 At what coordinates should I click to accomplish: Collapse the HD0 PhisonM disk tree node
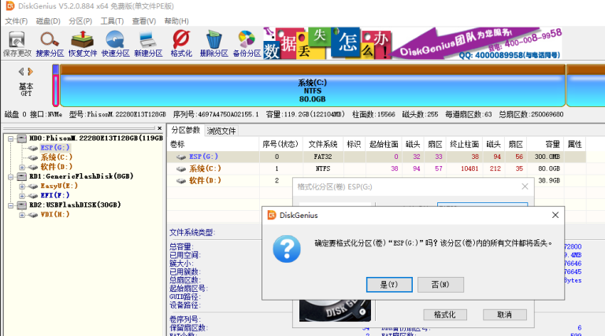9,138
